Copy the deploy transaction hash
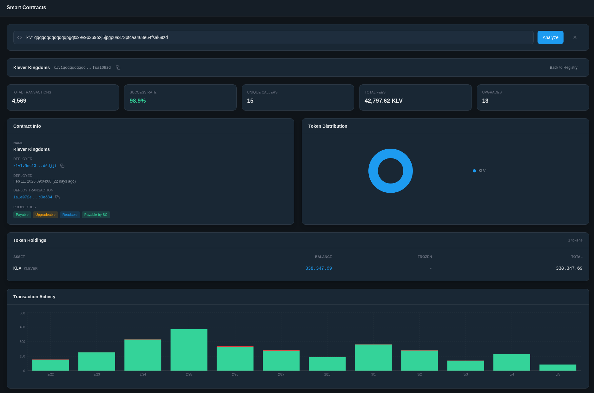 [x=57, y=197]
